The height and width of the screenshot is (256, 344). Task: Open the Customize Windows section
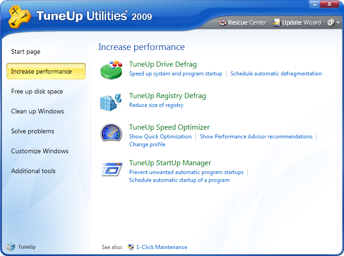point(40,151)
